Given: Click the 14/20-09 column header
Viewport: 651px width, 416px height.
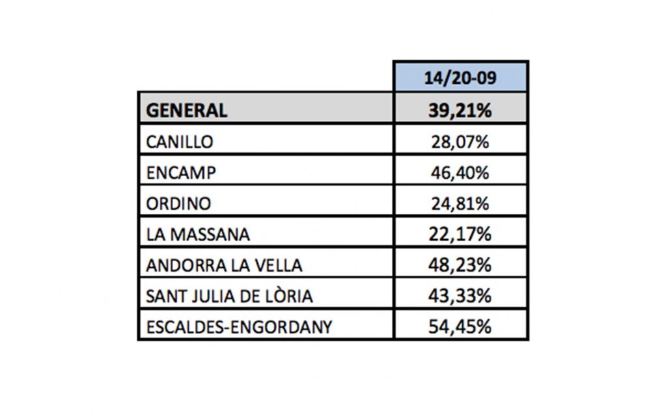Looking at the screenshot, I should pyautogui.click(x=460, y=79).
